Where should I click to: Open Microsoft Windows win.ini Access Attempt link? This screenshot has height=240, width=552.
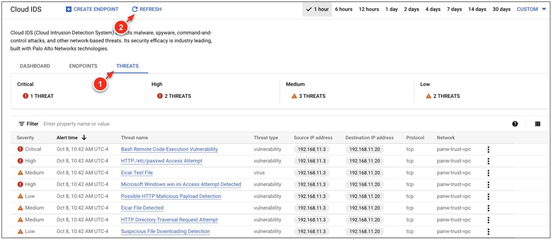(x=181, y=185)
